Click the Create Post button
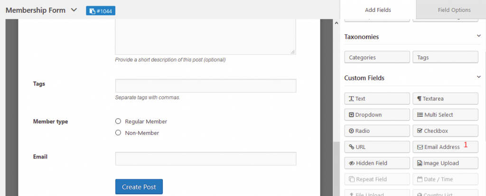 (x=139, y=187)
